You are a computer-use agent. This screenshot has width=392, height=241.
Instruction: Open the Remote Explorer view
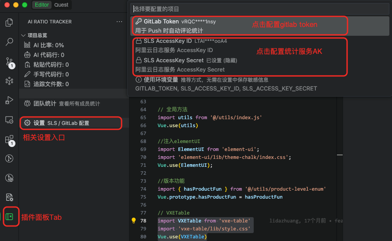click(x=9, y=120)
